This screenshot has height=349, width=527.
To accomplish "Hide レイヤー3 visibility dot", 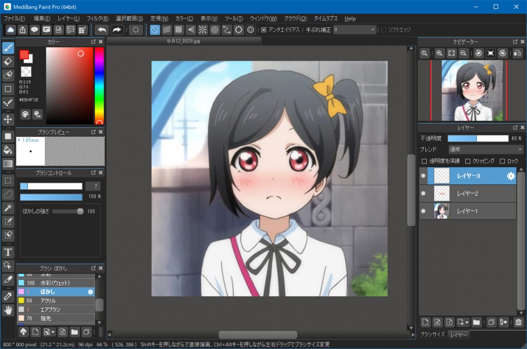I will coord(423,176).
